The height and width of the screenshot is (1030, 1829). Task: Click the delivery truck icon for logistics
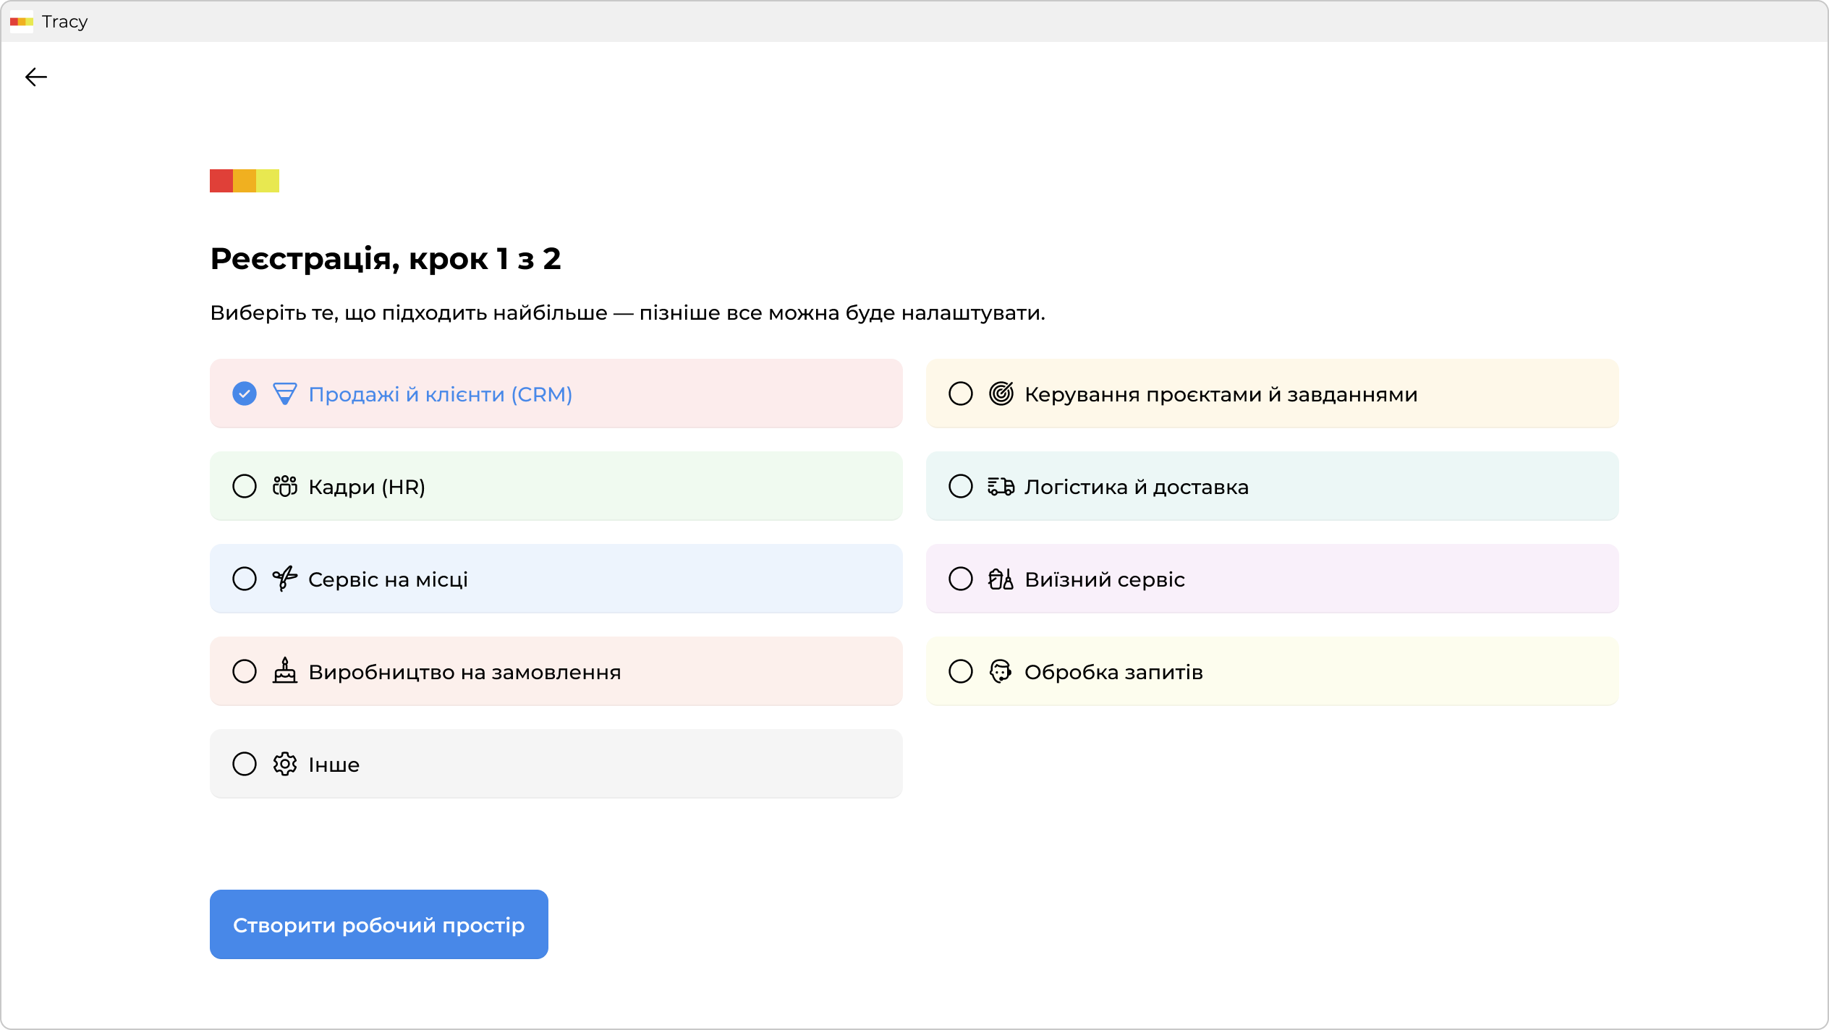point(1001,487)
